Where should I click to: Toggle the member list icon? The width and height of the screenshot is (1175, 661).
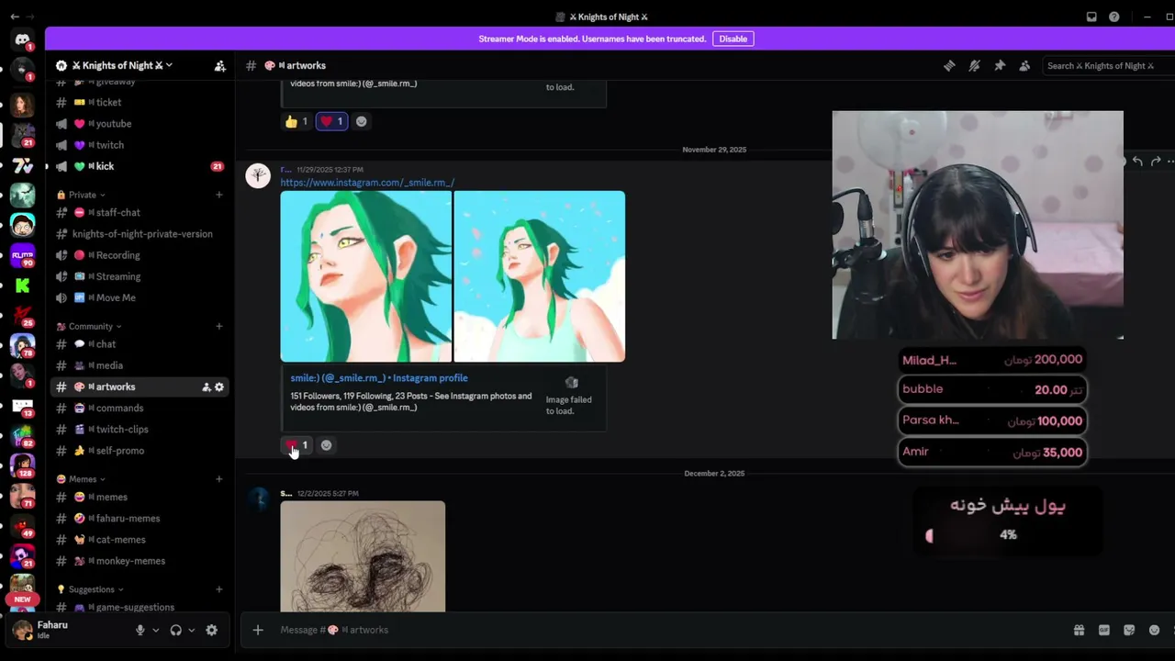pos(1024,66)
